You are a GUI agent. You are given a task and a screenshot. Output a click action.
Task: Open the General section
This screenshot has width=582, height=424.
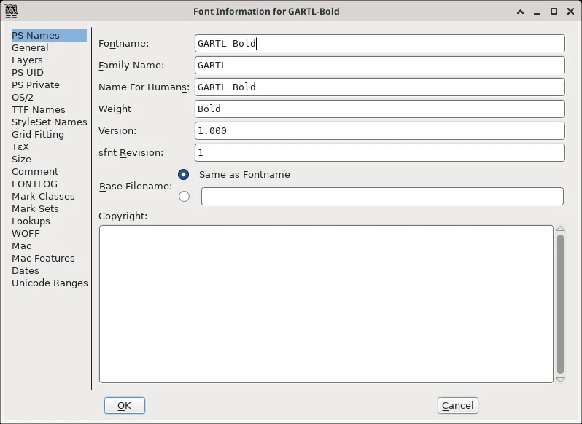click(x=30, y=48)
